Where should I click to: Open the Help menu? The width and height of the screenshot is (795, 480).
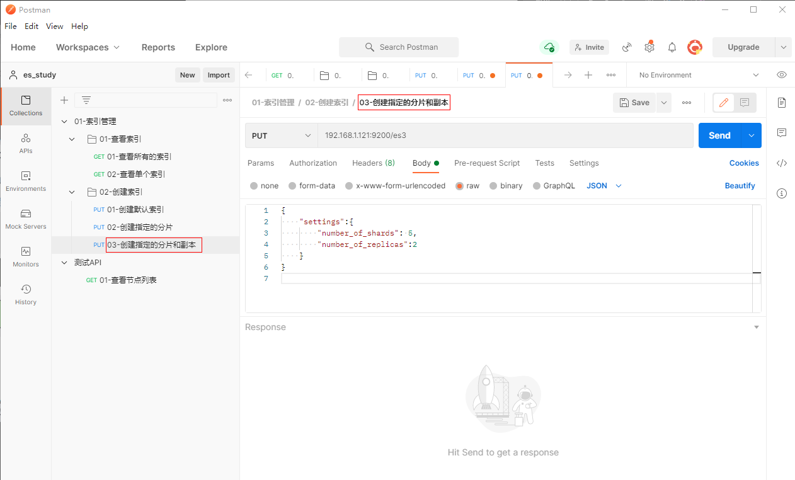[x=79, y=26]
